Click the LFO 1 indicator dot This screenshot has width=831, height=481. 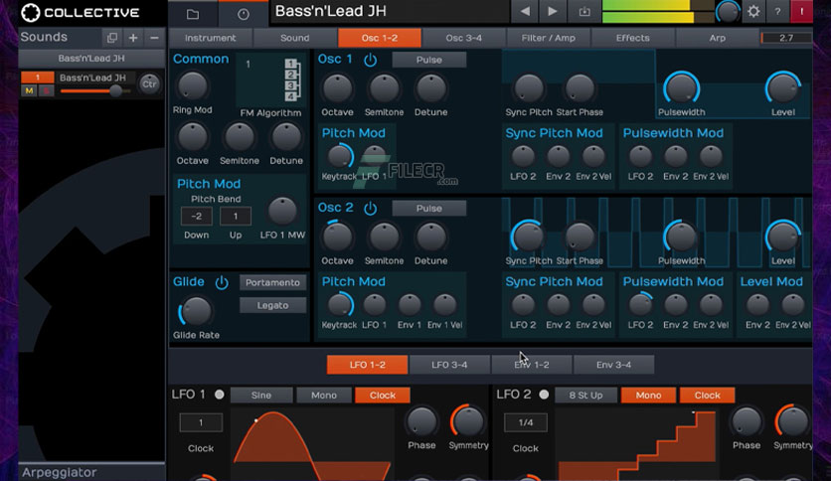pos(220,395)
